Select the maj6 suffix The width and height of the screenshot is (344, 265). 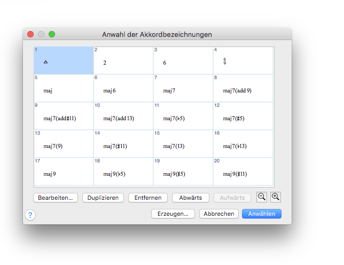(x=123, y=88)
